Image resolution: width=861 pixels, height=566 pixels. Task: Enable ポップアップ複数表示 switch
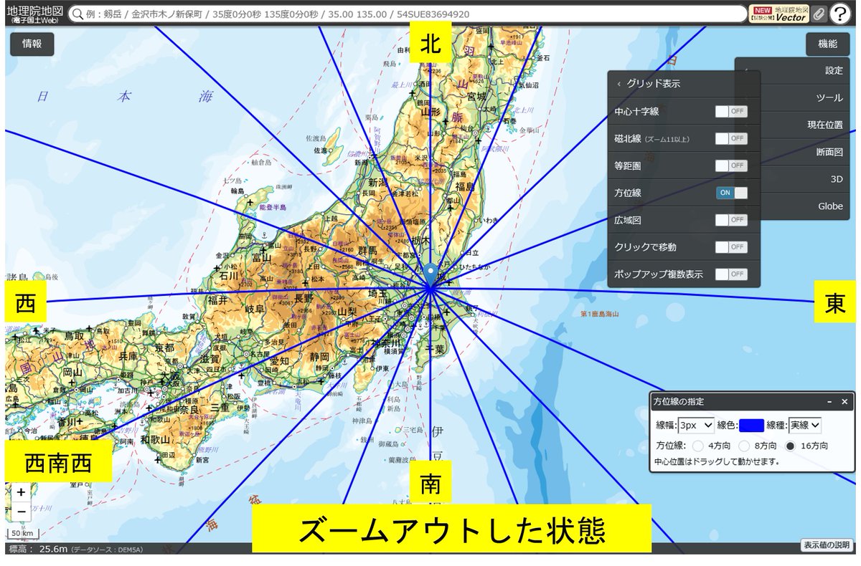coord(731,274)
